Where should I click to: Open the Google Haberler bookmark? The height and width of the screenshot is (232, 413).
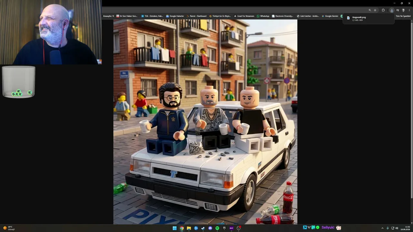[x=175, y=16]
